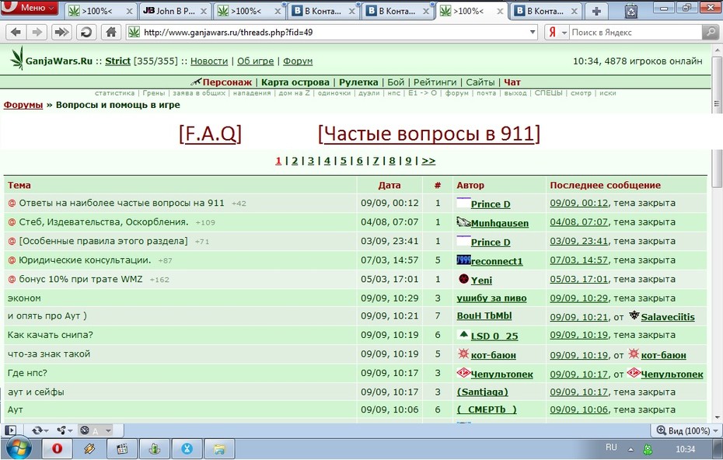Open the Персонаж menu item

(227, 82)
